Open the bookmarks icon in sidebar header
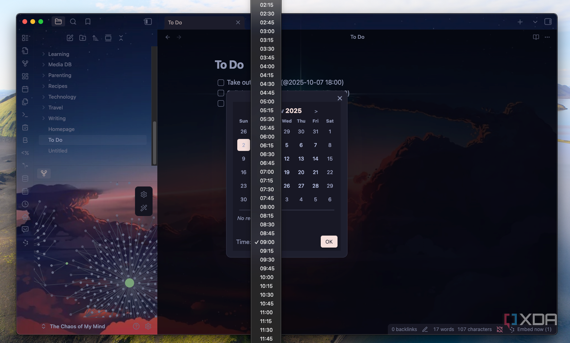The height and width of the screenshot is (343, 570). (88, 22)
